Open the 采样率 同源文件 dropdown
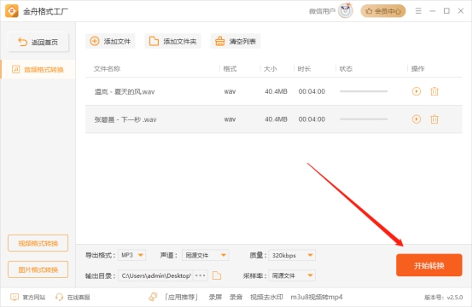Screen dimensions: 473x307 [292, 275]
